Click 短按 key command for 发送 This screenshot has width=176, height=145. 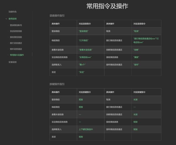(81, 137)
